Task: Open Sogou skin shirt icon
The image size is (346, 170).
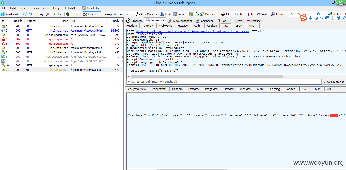Action: point(338,18)
